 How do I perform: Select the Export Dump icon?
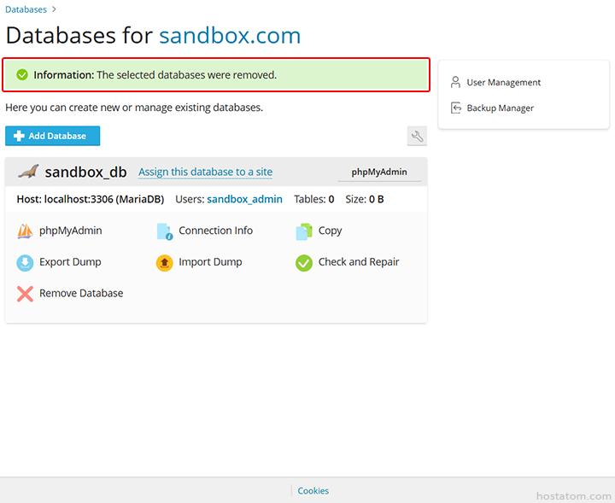[x=25, y=262]
